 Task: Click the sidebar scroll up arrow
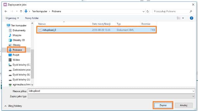pyautogui.click(x=32, y=23)
